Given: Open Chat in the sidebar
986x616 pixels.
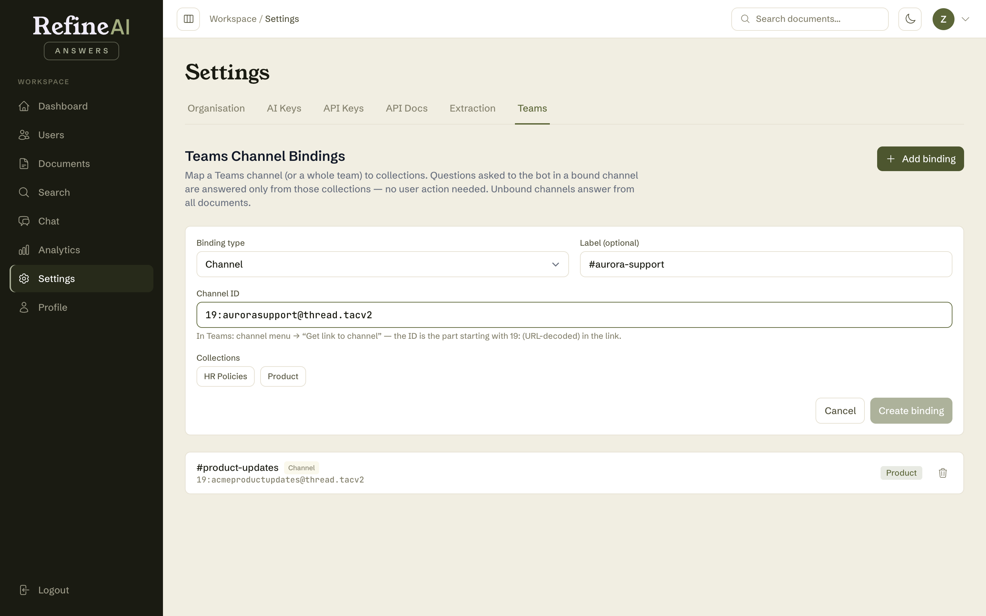Looking at the screenshot, I should point(81,221).
